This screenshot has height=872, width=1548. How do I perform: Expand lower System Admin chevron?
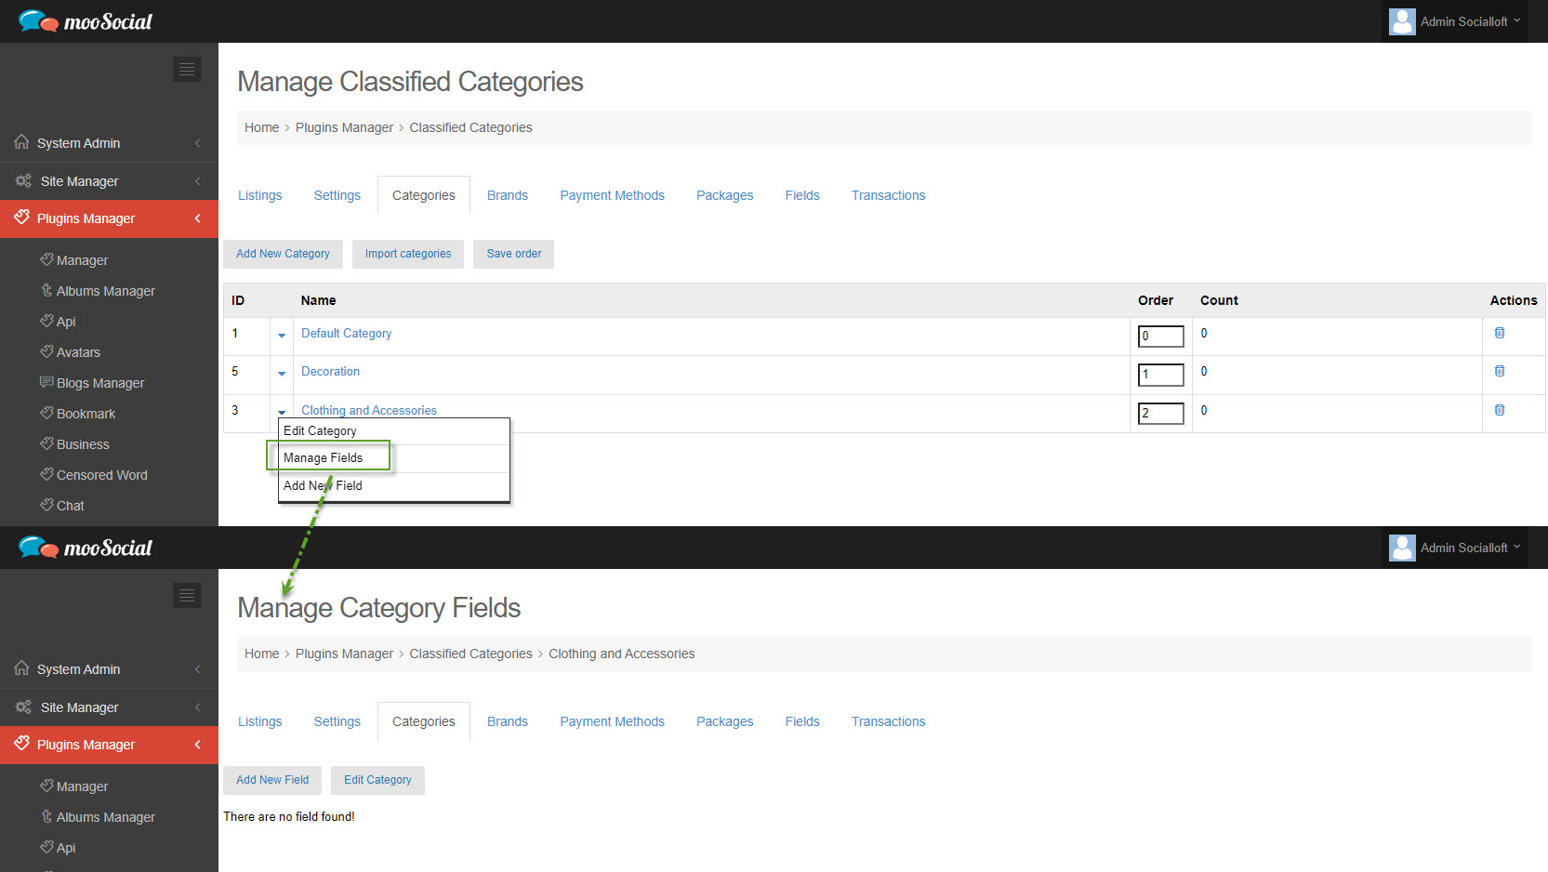click(x=198, y=669)
